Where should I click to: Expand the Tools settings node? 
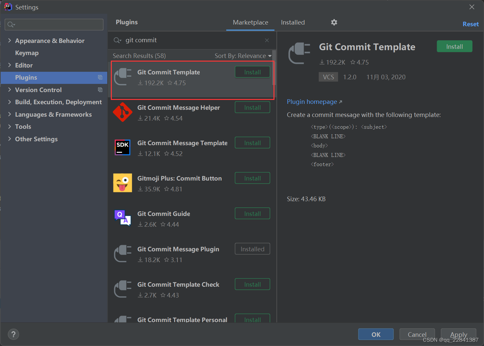10,126
